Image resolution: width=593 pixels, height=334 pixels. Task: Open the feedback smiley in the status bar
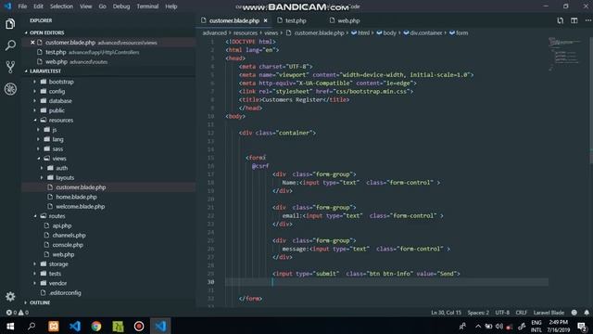point(574,313)
